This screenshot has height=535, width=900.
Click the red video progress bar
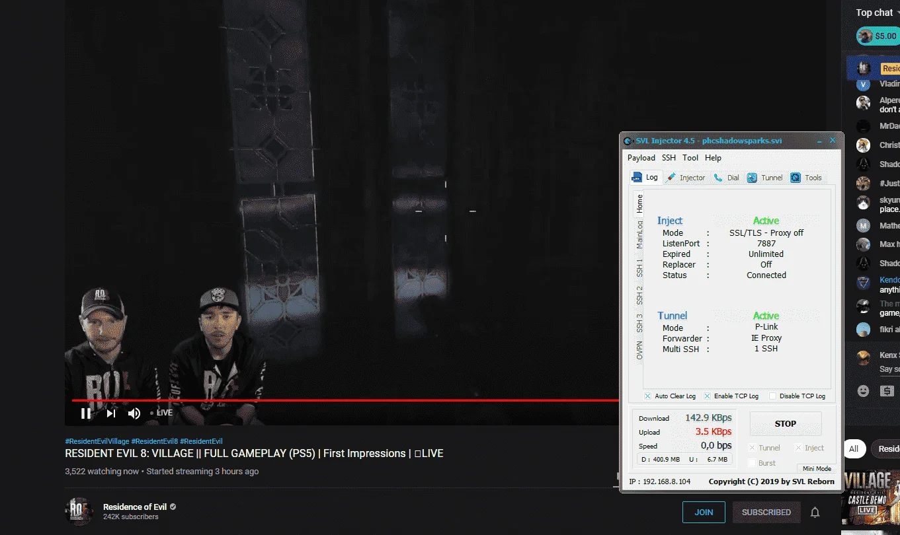[x=345, y=400]
